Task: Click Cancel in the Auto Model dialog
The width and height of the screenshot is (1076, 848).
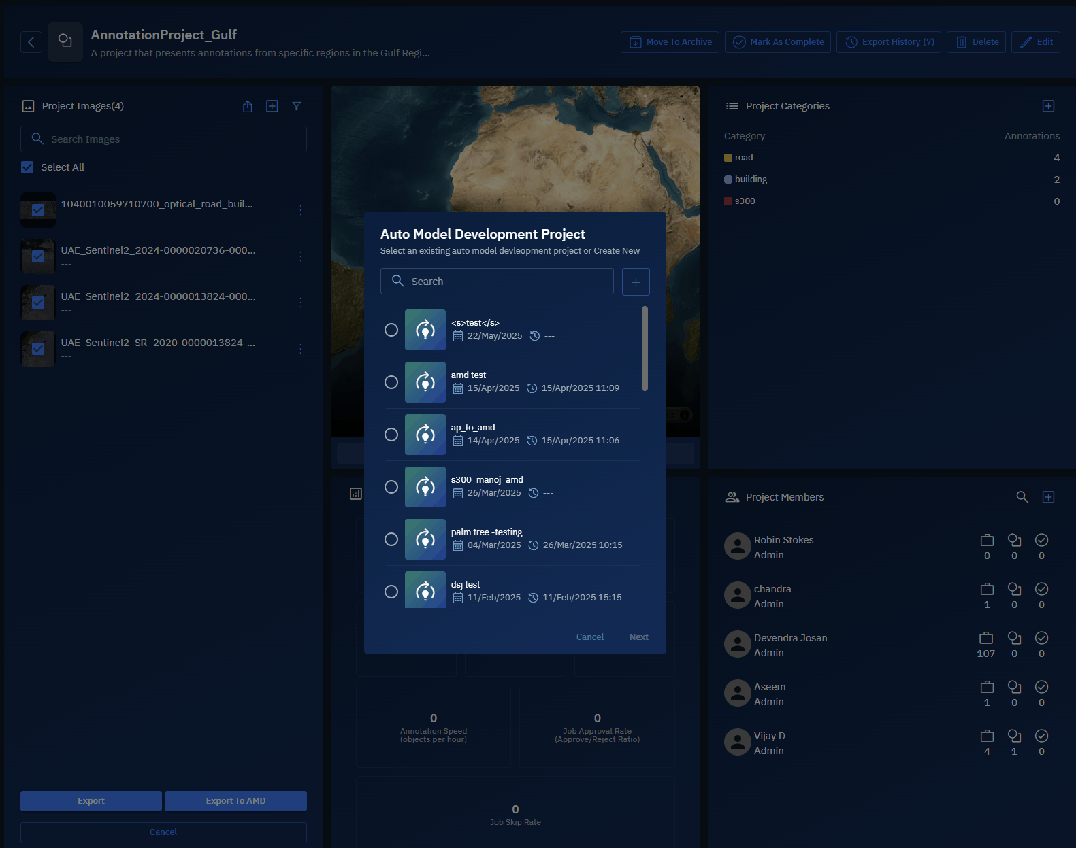Action: coord(589,637)
